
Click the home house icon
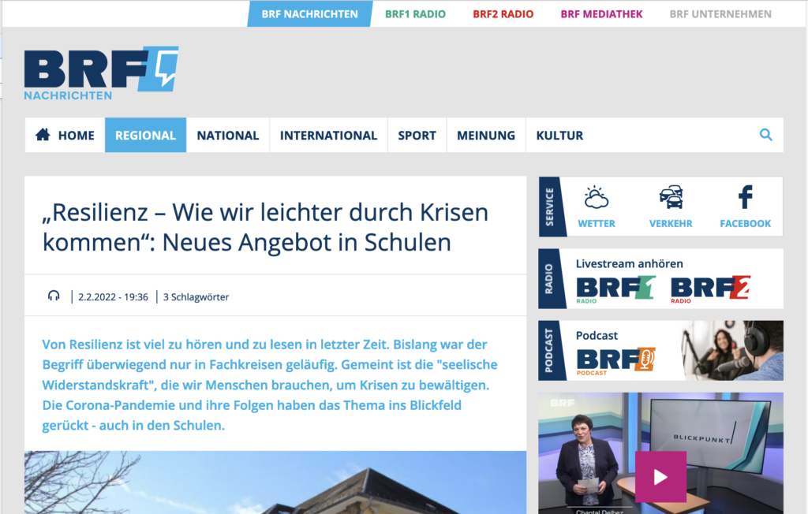tap(43, 135)
